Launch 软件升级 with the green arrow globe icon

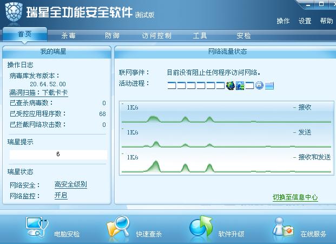point(201,226)
